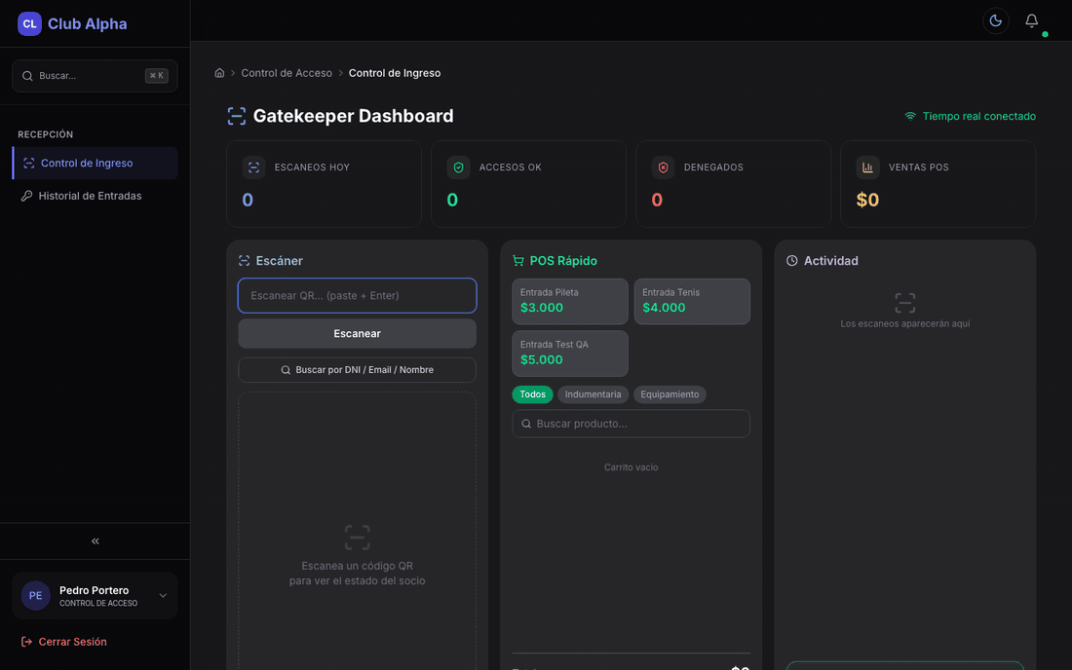Click the Control de Ingreso breadcrumb text
The height and width of the screenshot is (670, 1072).
coord(395,73)
